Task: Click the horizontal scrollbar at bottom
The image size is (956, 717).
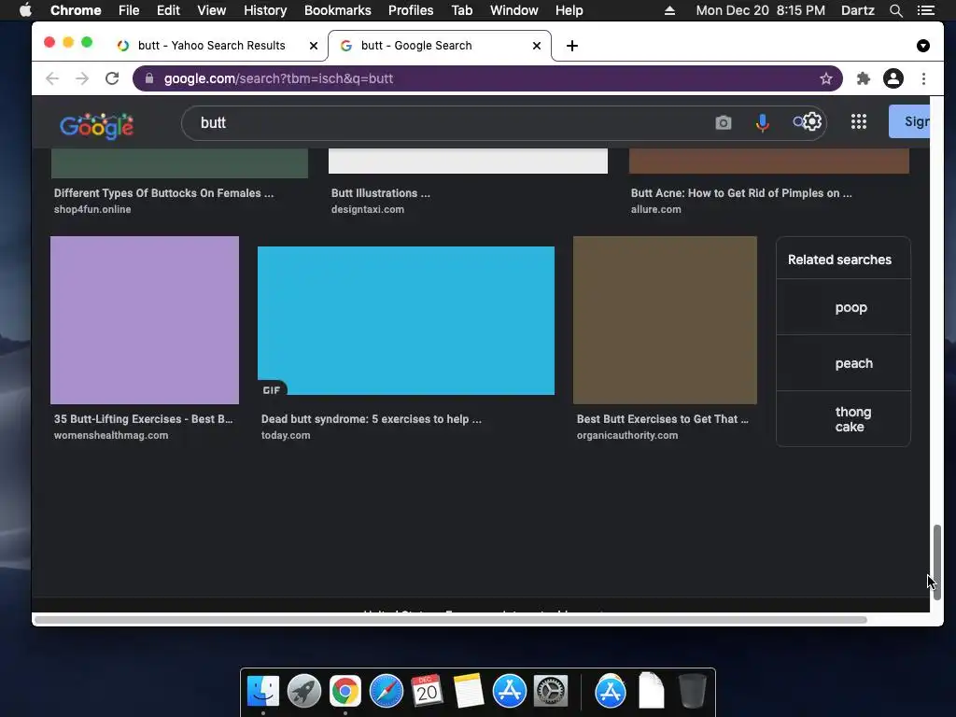Action: click(x=451, y=620)
